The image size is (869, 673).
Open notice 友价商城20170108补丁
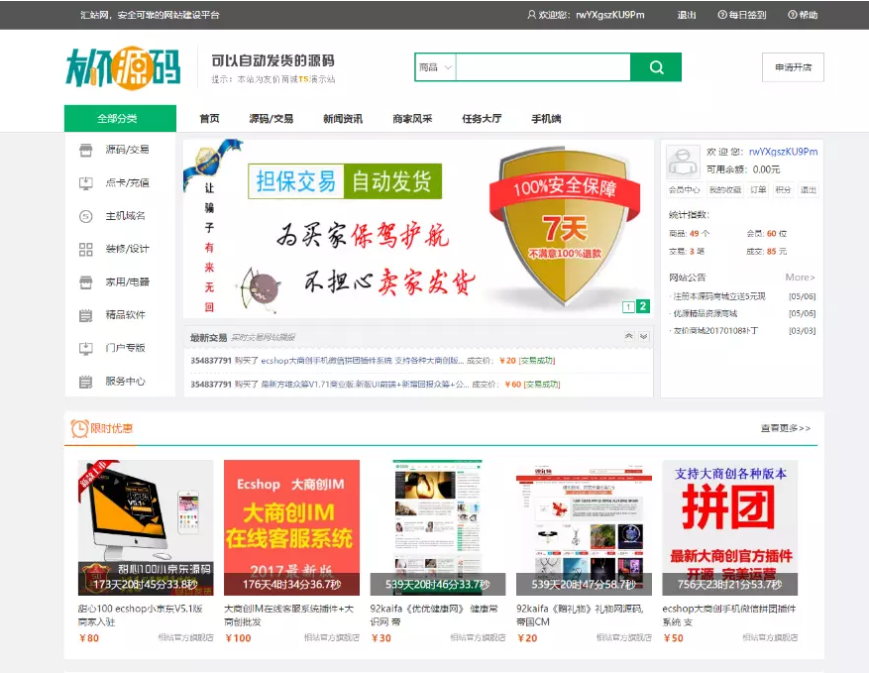[x=715, y=331]
